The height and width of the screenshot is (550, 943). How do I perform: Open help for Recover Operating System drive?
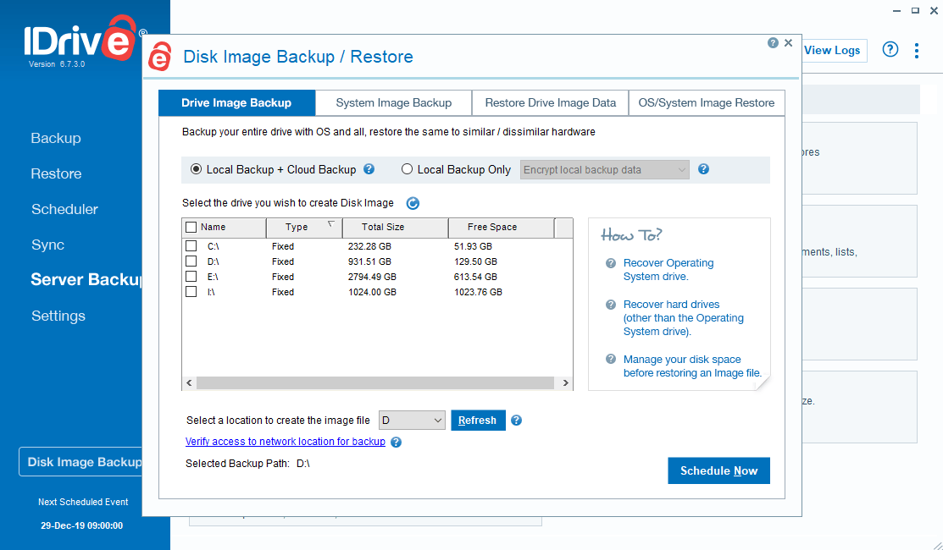[612, 263]
